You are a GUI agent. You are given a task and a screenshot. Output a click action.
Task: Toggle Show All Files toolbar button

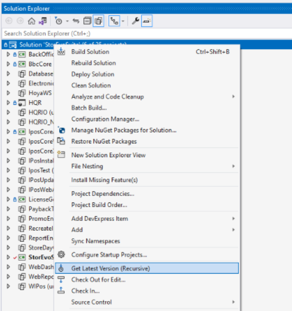[x=98, y=21]
